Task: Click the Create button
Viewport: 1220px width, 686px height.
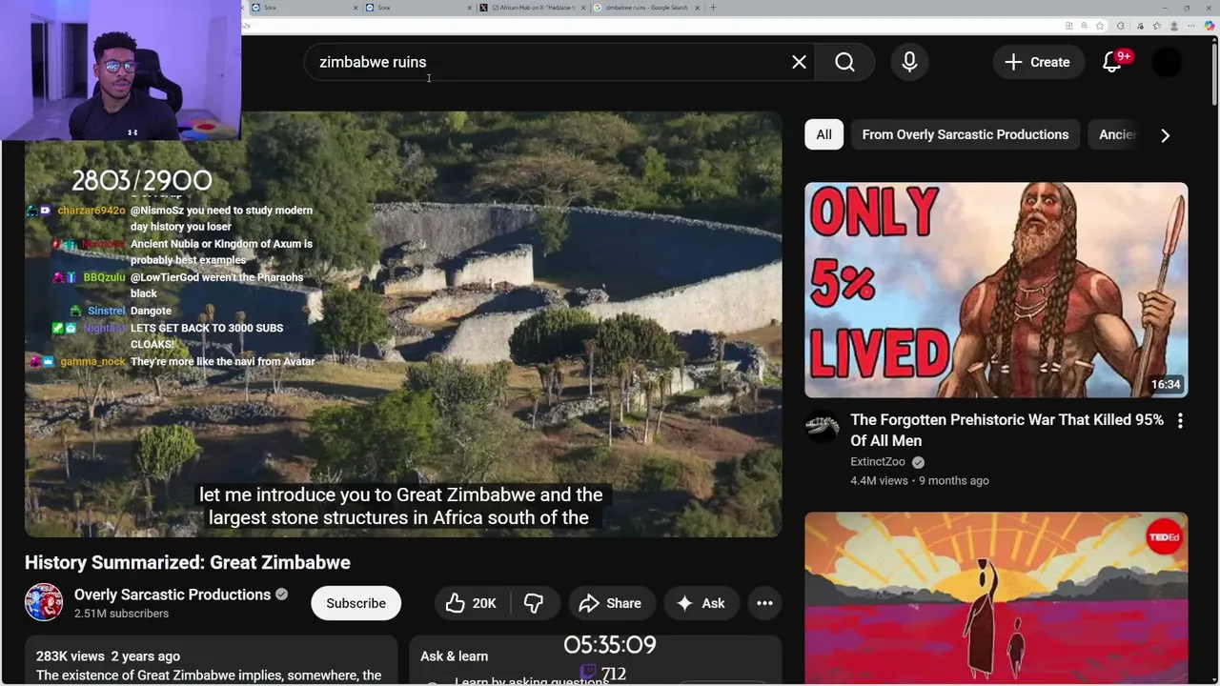Action: click(x=1037, y=62)
